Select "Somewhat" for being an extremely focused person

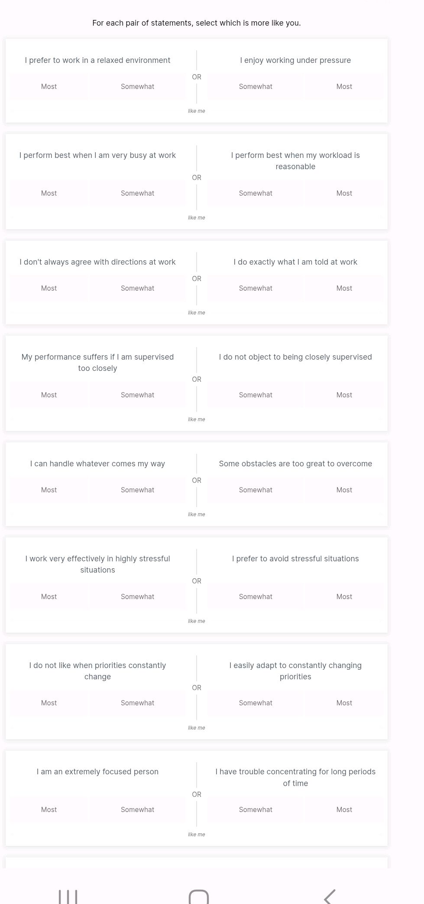point(137,809)
